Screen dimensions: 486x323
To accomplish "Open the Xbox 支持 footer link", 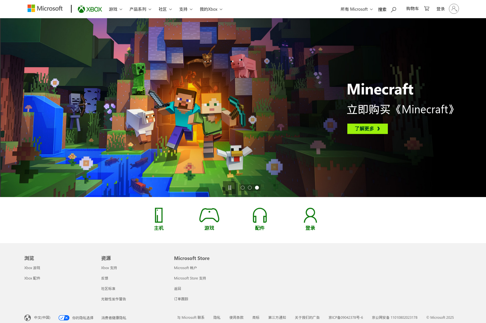I will click(109, 268).
